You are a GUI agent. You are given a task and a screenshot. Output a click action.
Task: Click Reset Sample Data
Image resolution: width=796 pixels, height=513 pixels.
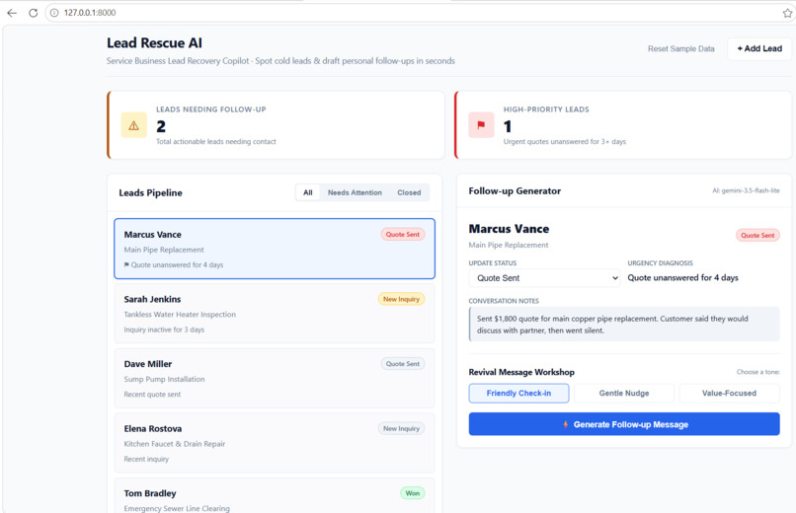(680, 48)
